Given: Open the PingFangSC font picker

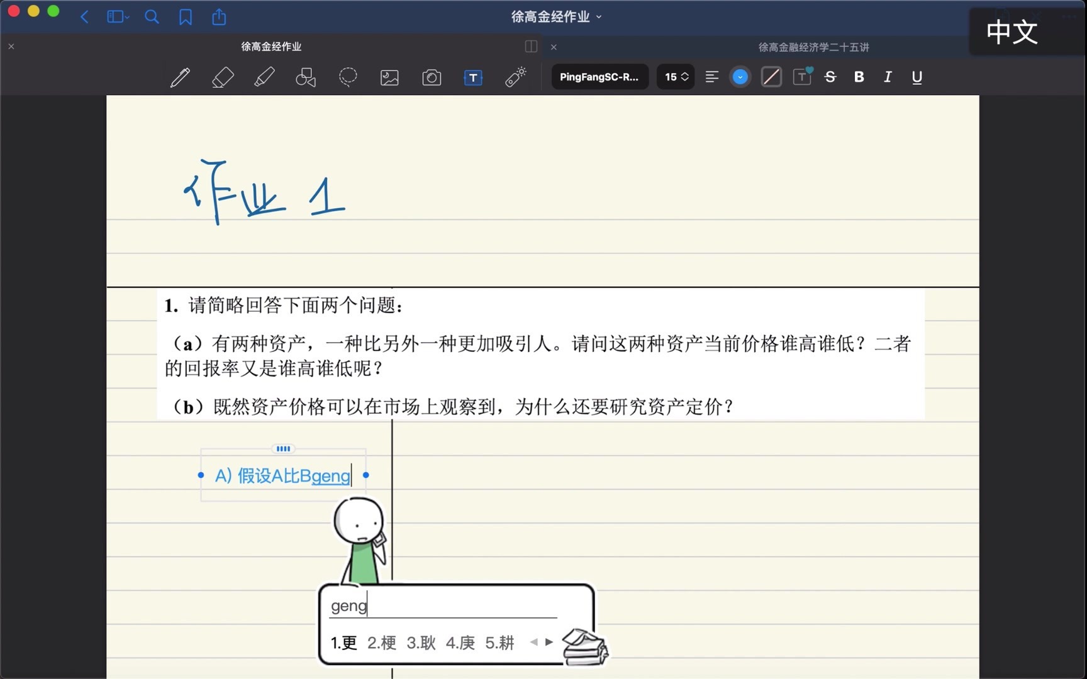Looking at the screenshot, I should point(599,77).
